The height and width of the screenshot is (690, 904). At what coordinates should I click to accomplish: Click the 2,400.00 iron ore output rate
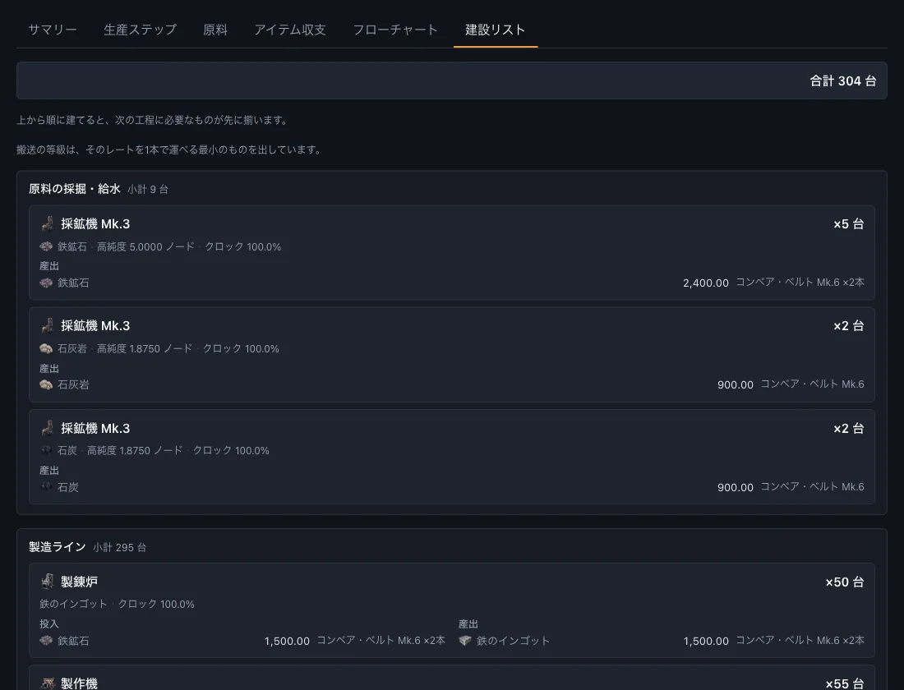pyautogui.click(x=706, y=283)
